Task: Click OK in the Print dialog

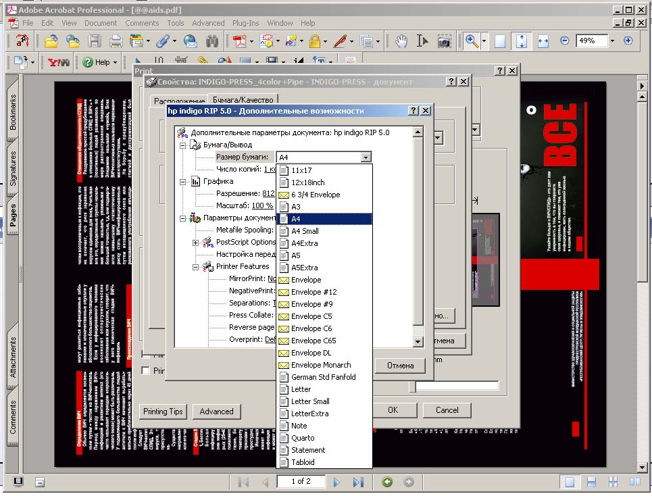Action: pos(393,410)
